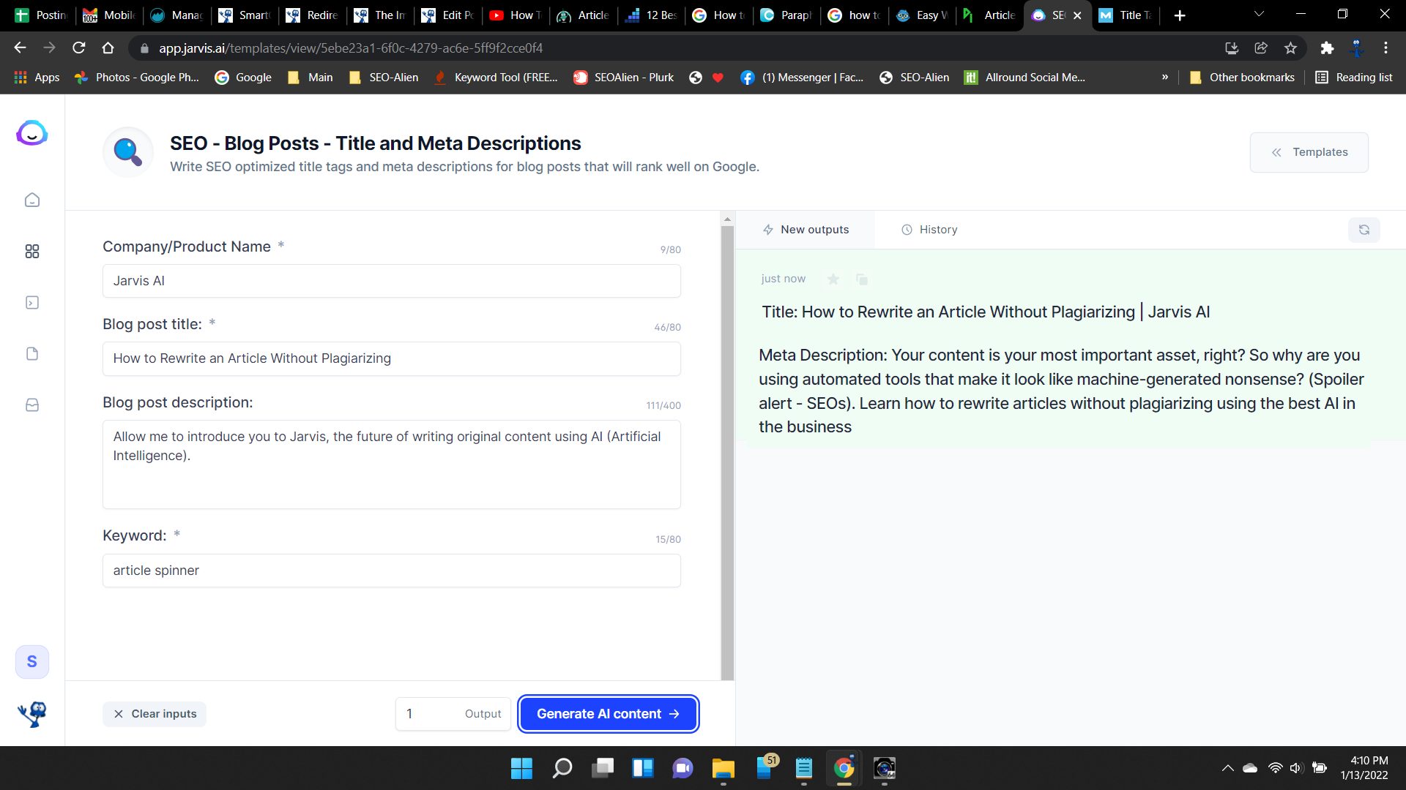Click the address bar URL
The width and height of the screenshot is (1406, 790).
pyautogui.click(x=351, y=48)
